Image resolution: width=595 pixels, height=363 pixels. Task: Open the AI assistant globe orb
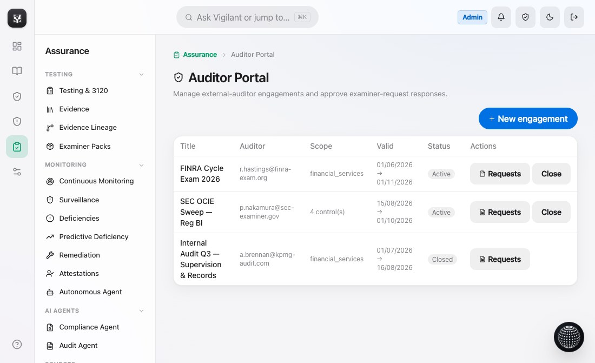click(x=569, y=337)
